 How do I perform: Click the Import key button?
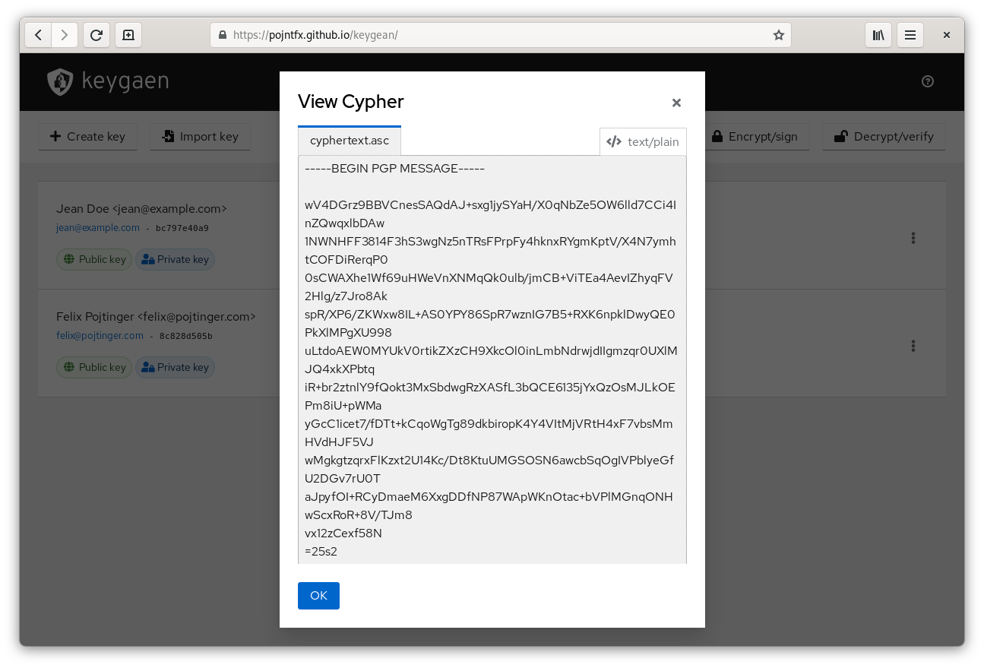point(200,137)
